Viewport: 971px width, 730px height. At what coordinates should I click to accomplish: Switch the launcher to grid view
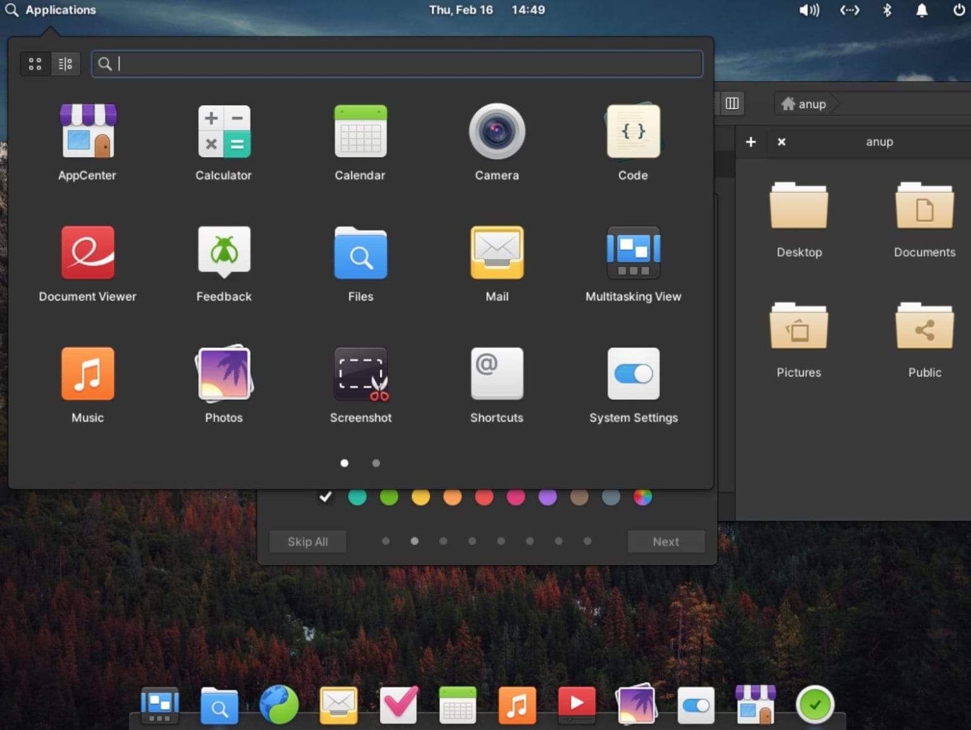coord(35,63)
